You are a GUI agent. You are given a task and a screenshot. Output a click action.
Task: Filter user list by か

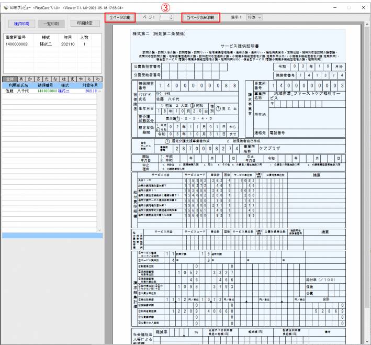[29, 79]
